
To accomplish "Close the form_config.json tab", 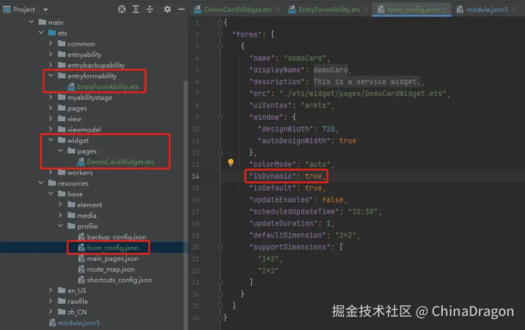I will click(444, 9).
